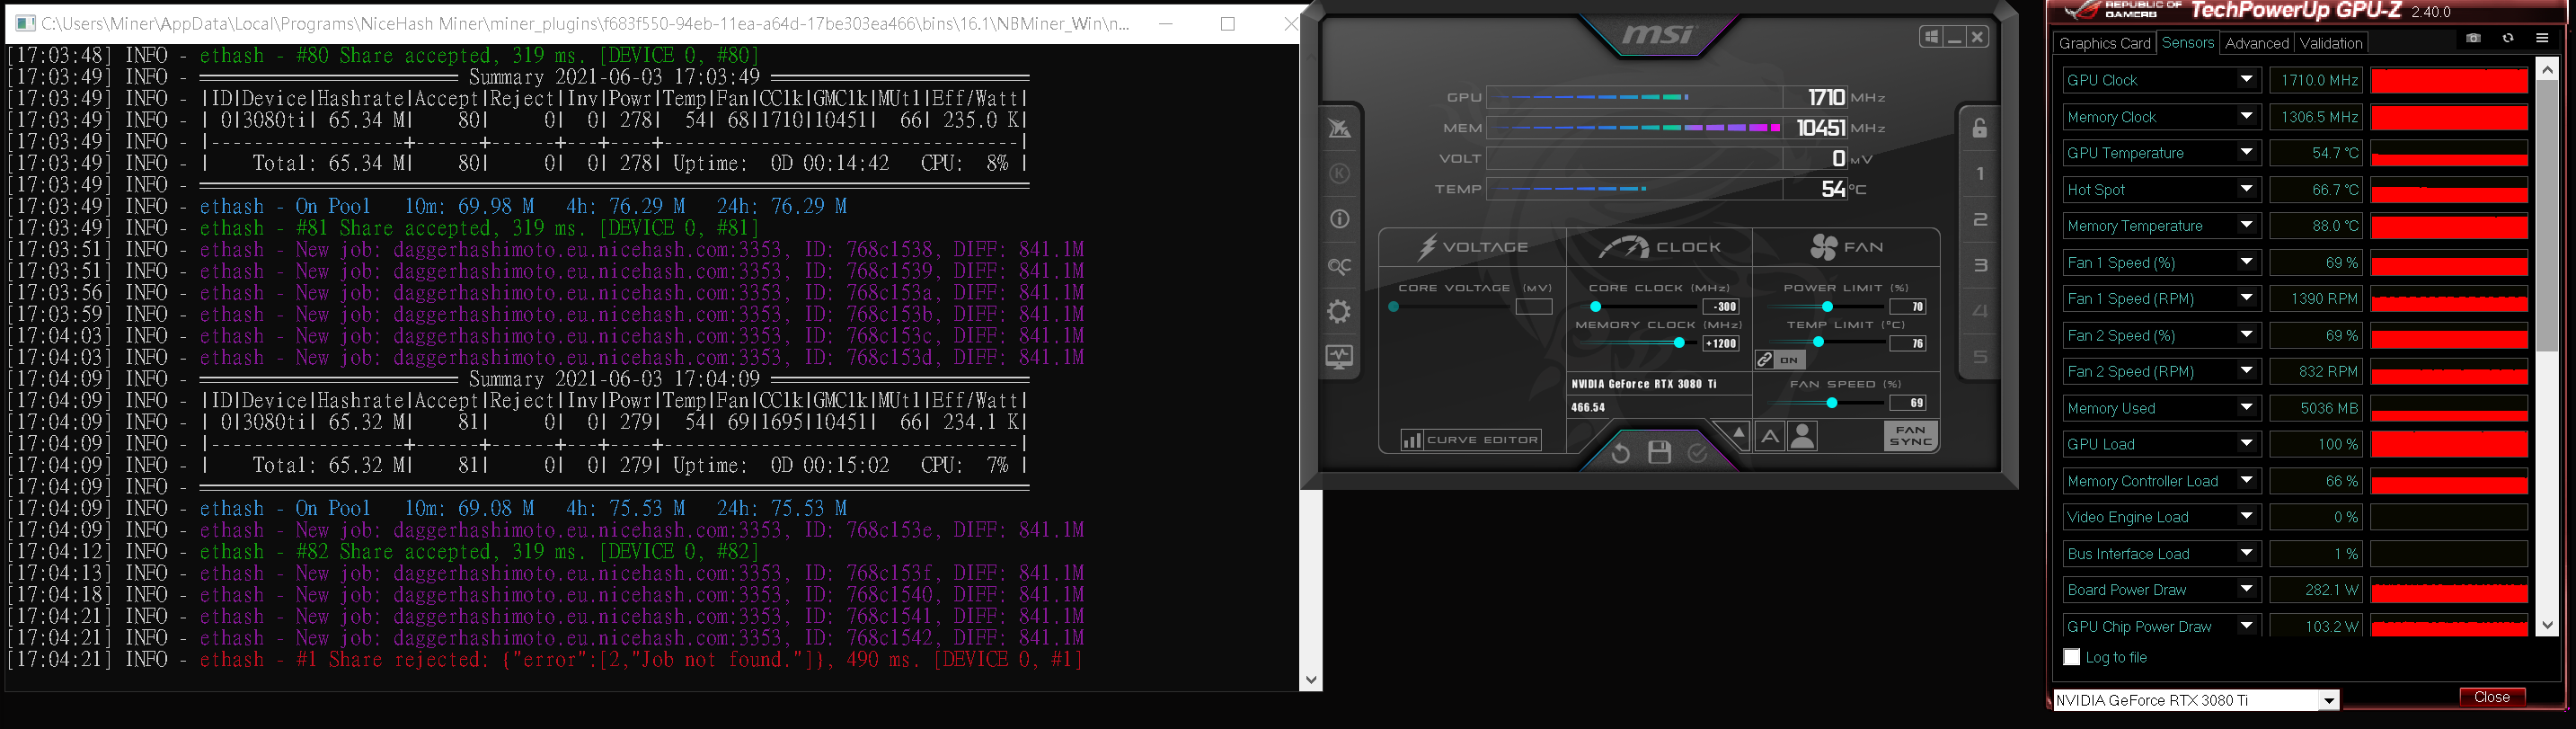
Task: Select Afterburner profile 5
Action: point(1979,357)
